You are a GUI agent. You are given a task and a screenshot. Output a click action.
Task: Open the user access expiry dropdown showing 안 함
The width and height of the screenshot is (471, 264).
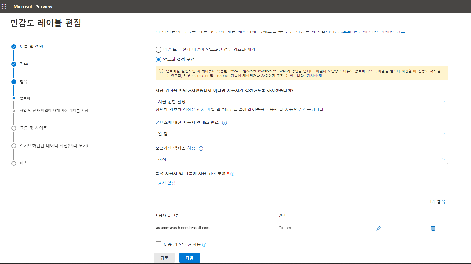point(301,133)
